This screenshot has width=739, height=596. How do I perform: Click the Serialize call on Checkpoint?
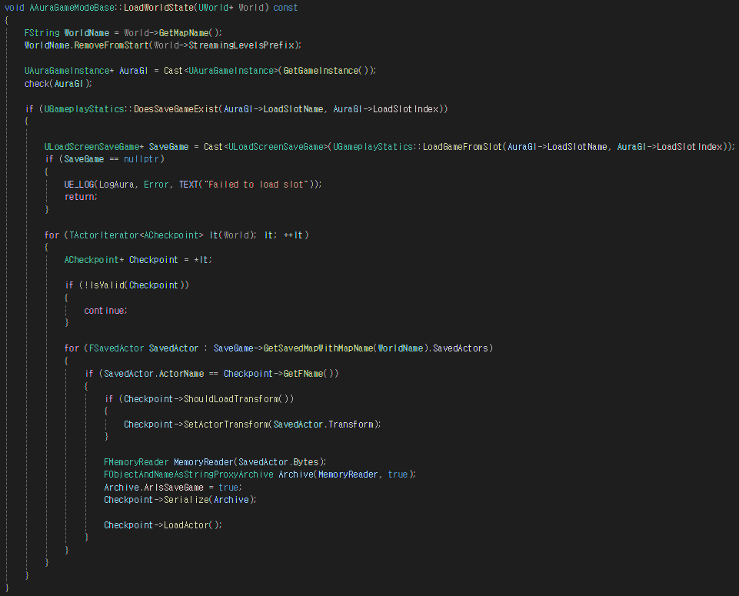(186, 500)
